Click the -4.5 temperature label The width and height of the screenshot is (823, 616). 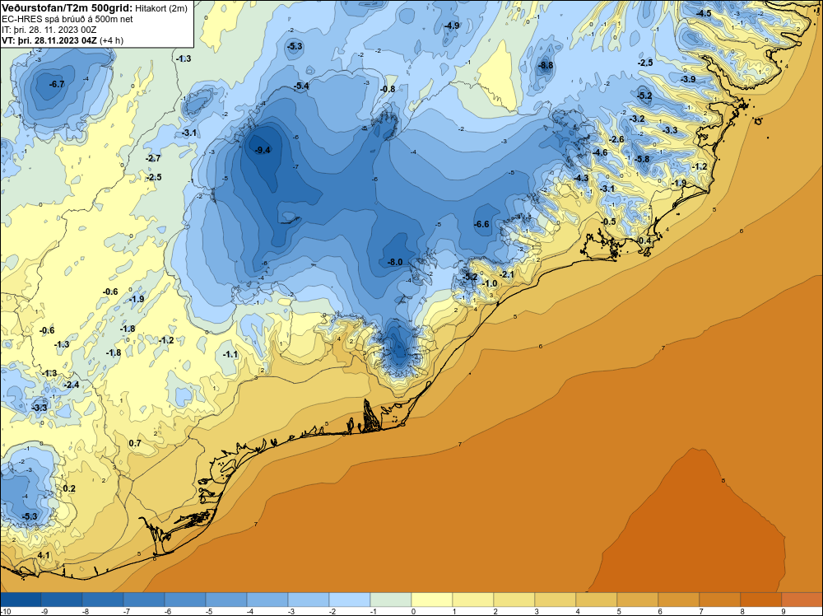click(704, 14)
